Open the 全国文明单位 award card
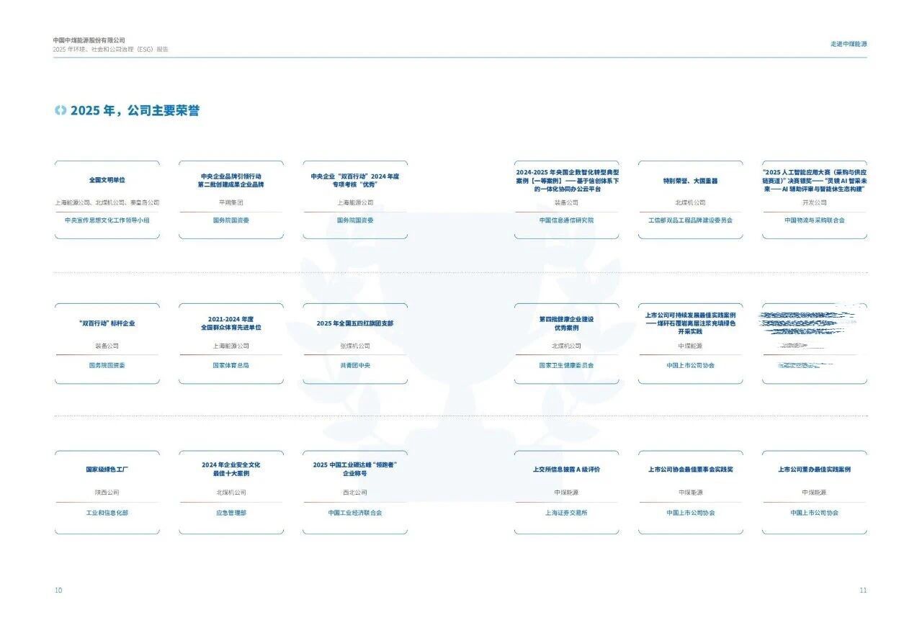This screenshot has width=922, height=633. coord(107,199)
